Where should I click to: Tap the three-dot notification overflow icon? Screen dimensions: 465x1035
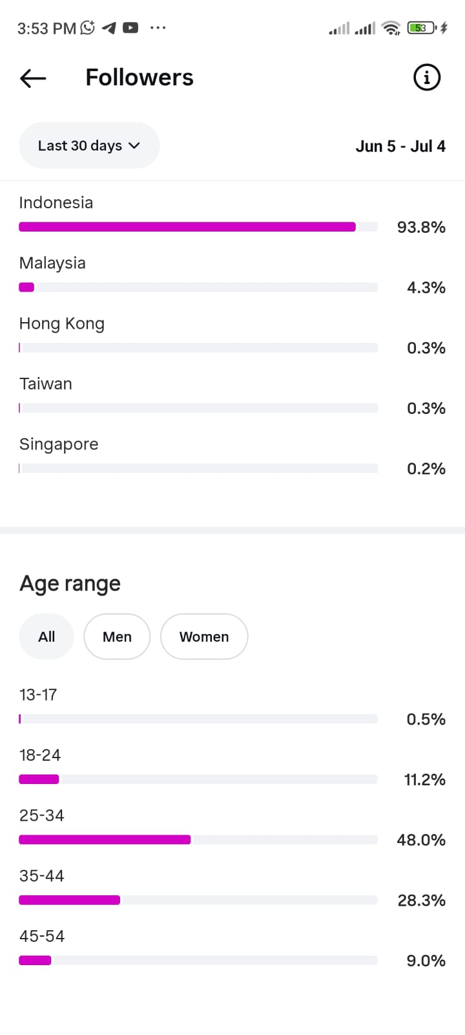click(x=158, y=28)
